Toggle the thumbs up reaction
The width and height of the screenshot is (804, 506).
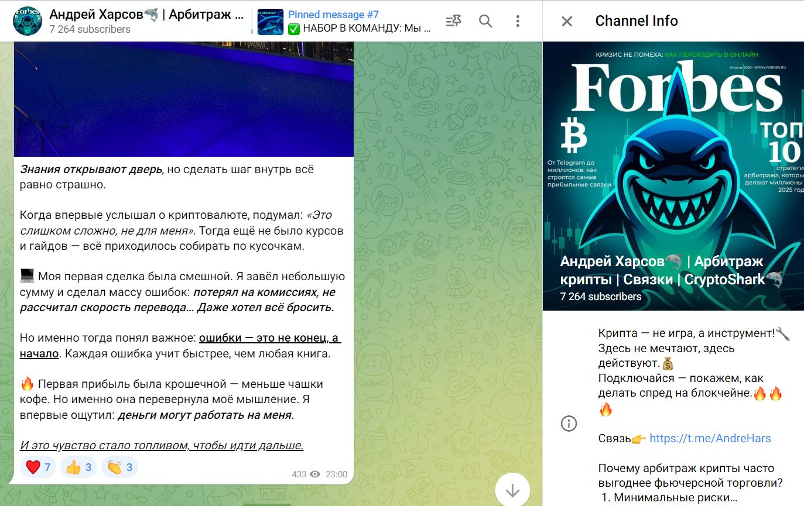[78, 467]
